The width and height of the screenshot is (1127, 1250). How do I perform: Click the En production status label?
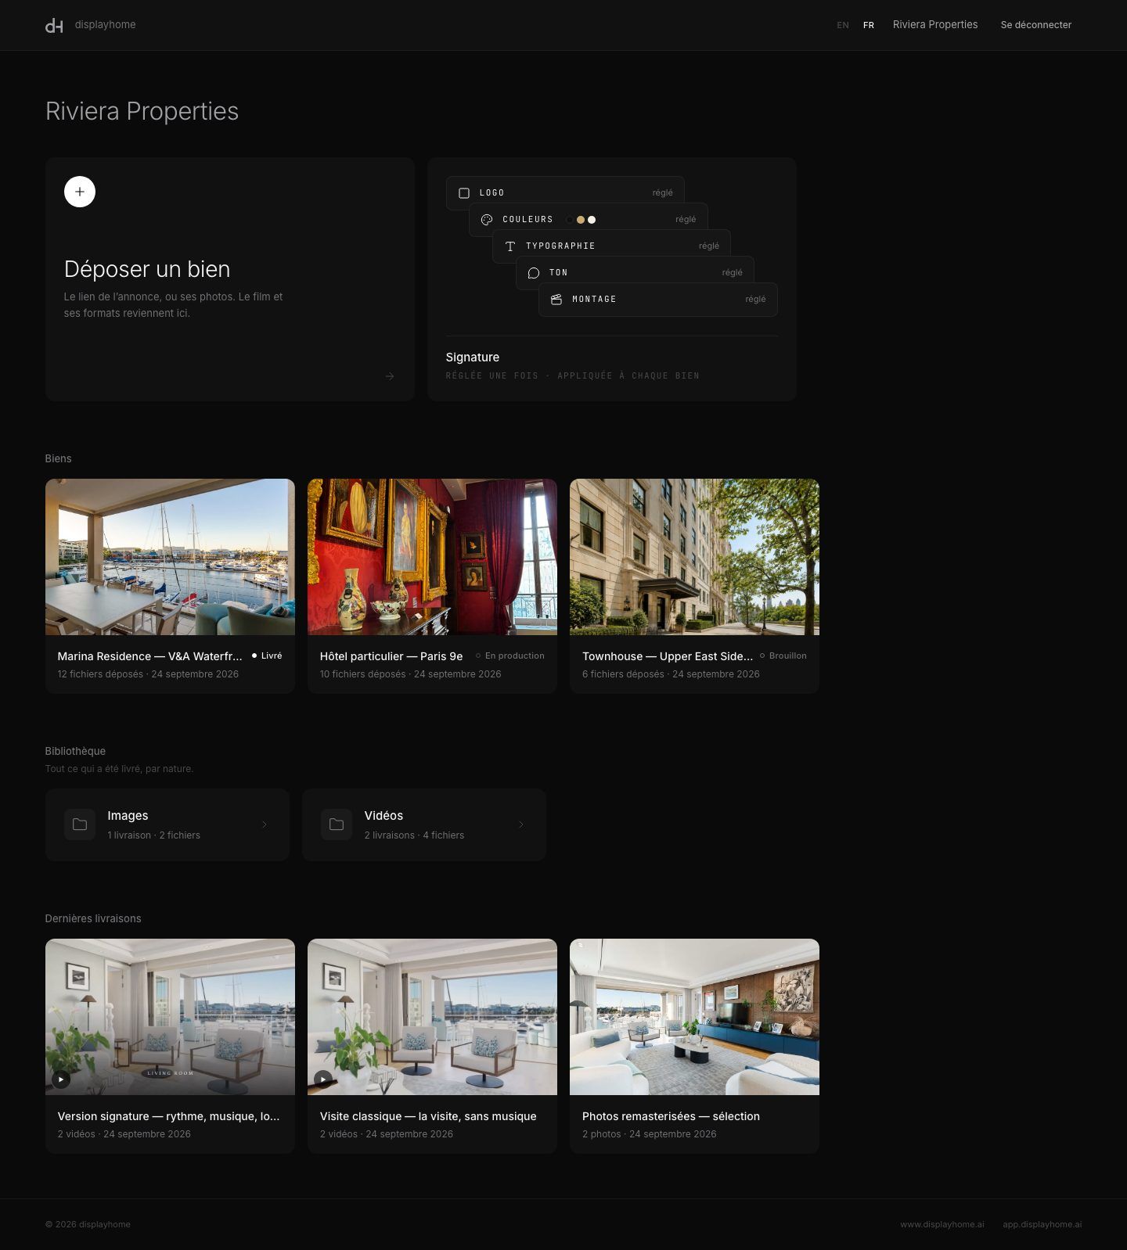[510, 656]
